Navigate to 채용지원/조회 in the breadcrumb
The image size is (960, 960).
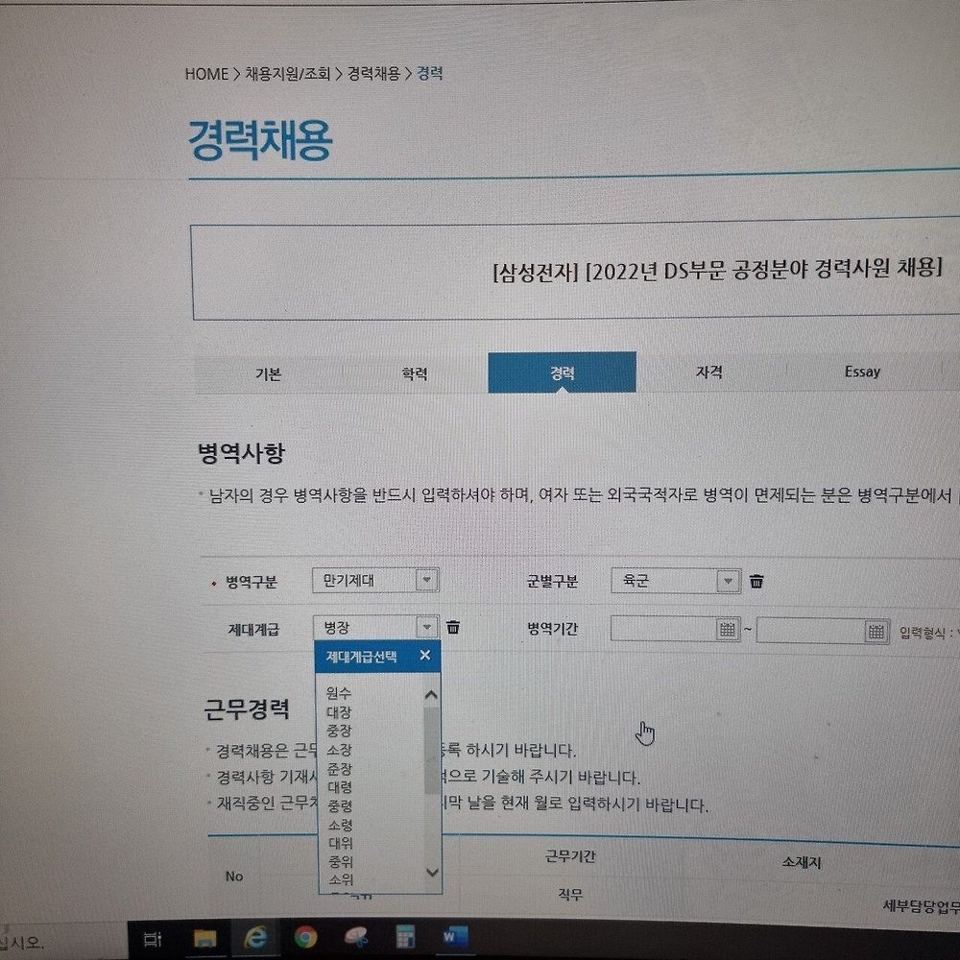[x=288, y=74]
